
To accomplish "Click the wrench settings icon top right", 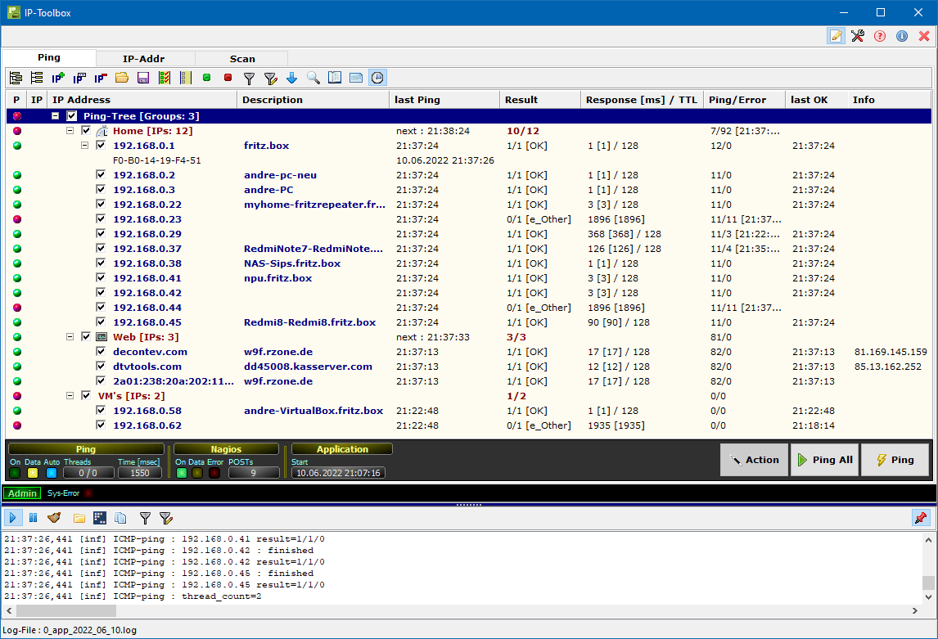I will click(858, 36).
